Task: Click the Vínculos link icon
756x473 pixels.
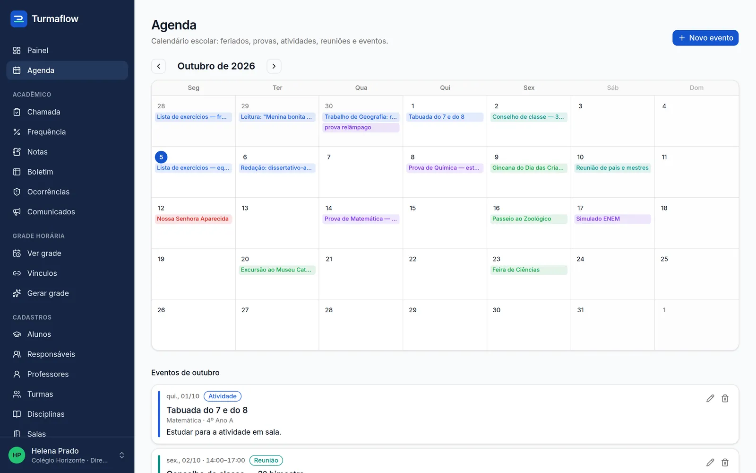Action: coord(17,273)
